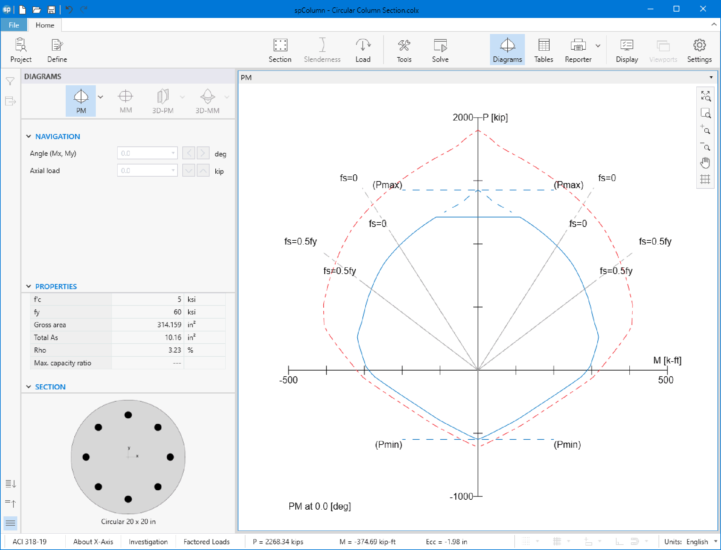This screenshot has height=550, width=721.
Task: Click the Total As value 10.16
Action: pyautogui.click(x=173, y=337)
